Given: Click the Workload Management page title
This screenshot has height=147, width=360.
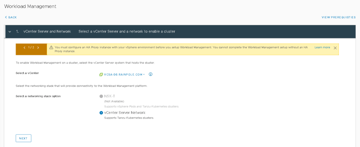Looking at the screenshot, I should [30, 6].
